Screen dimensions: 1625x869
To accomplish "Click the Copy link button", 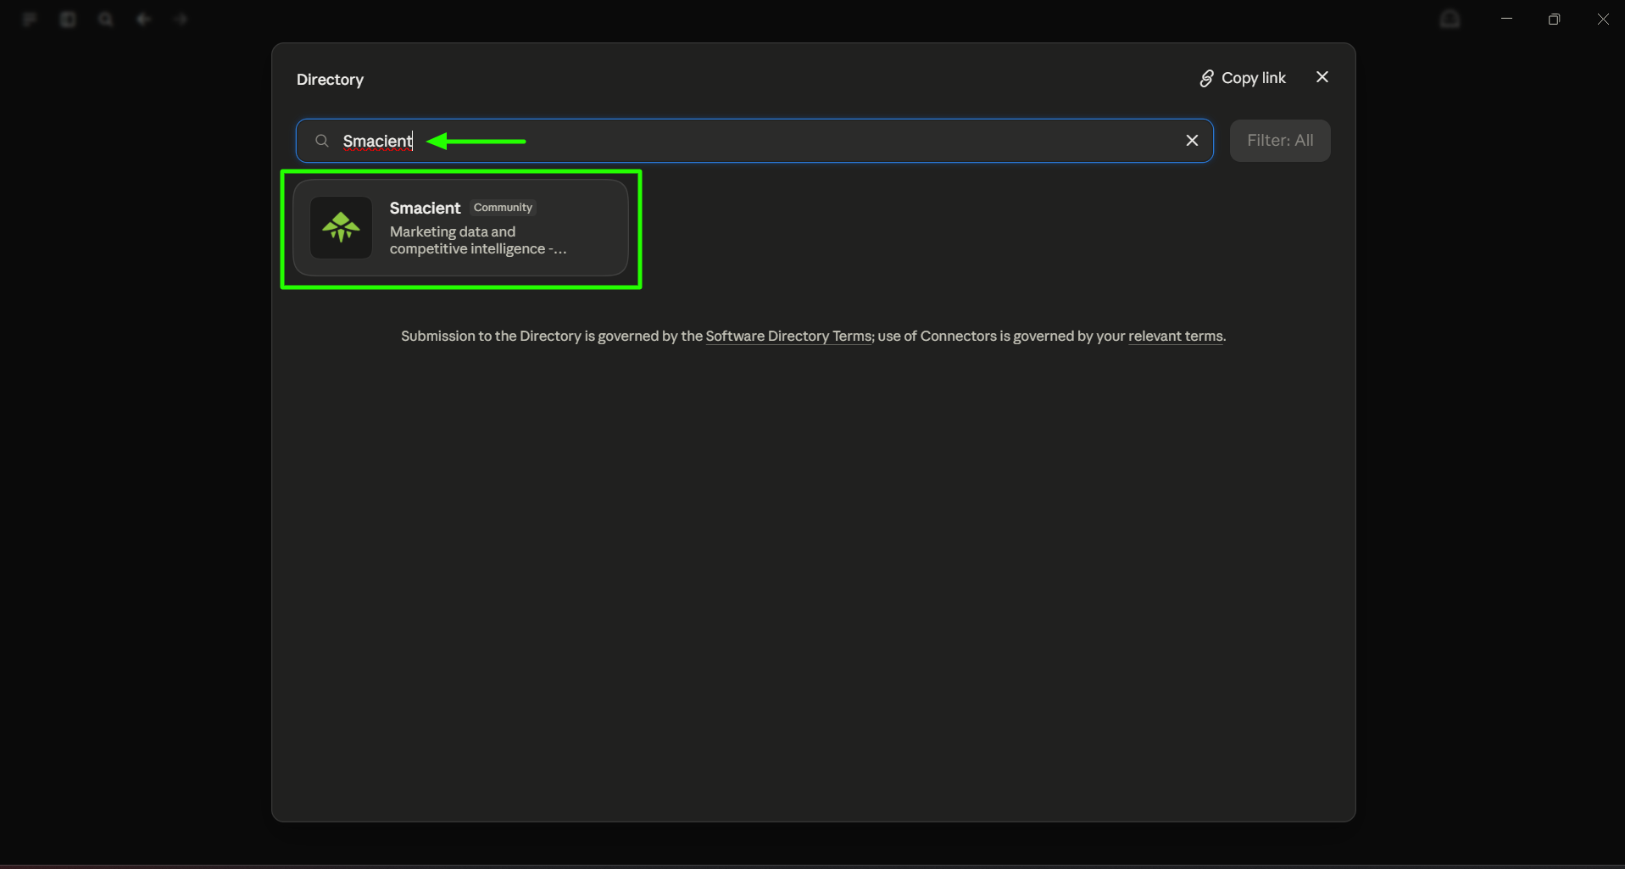I will (1243, 78).
